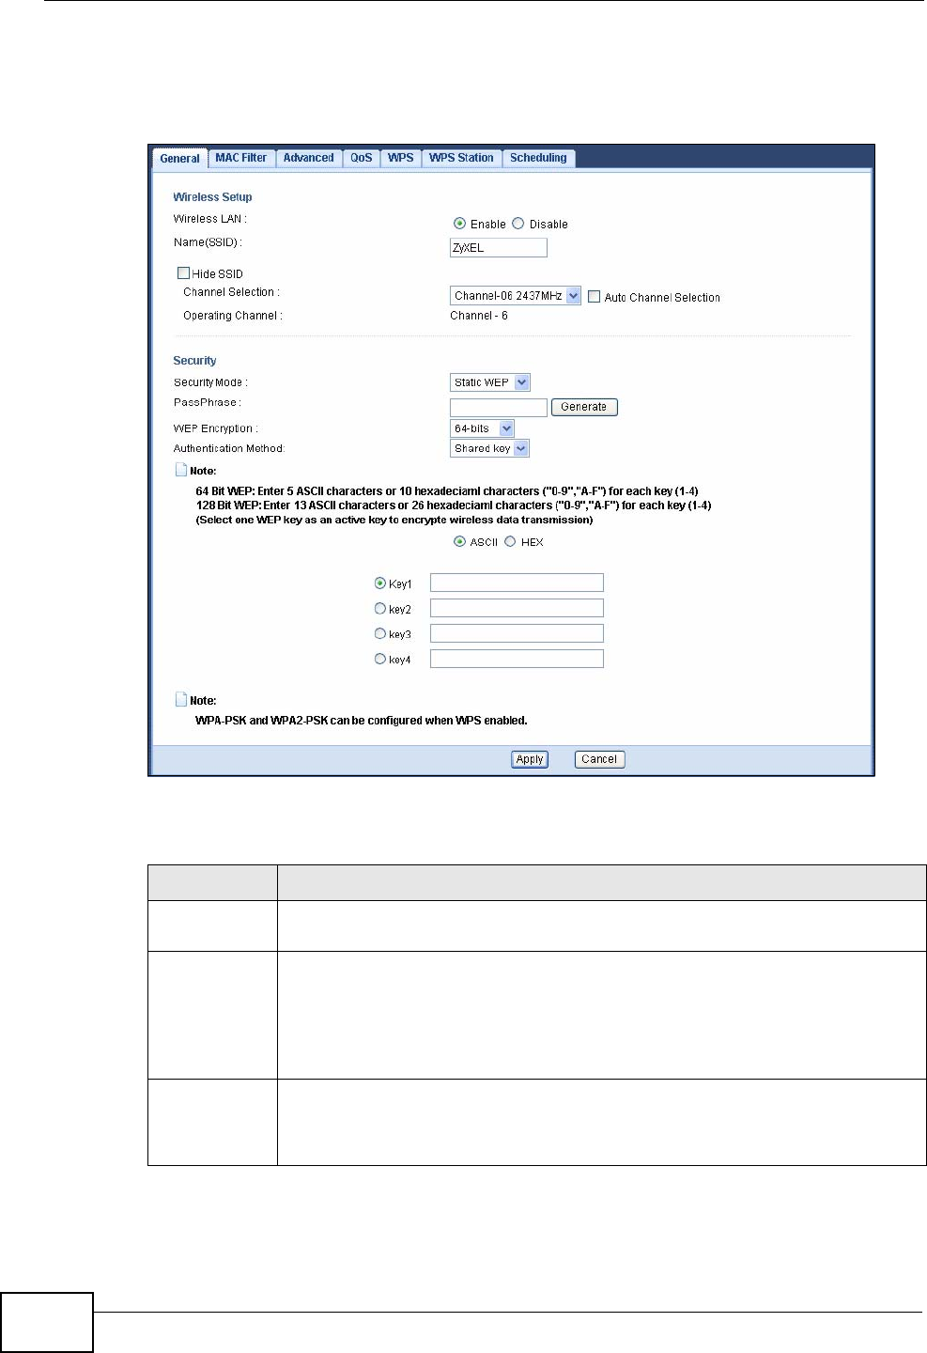Image resolution: width=927 pixels, height=1353 pixels.
Task: Switch to the General tab
Action: 179,158
